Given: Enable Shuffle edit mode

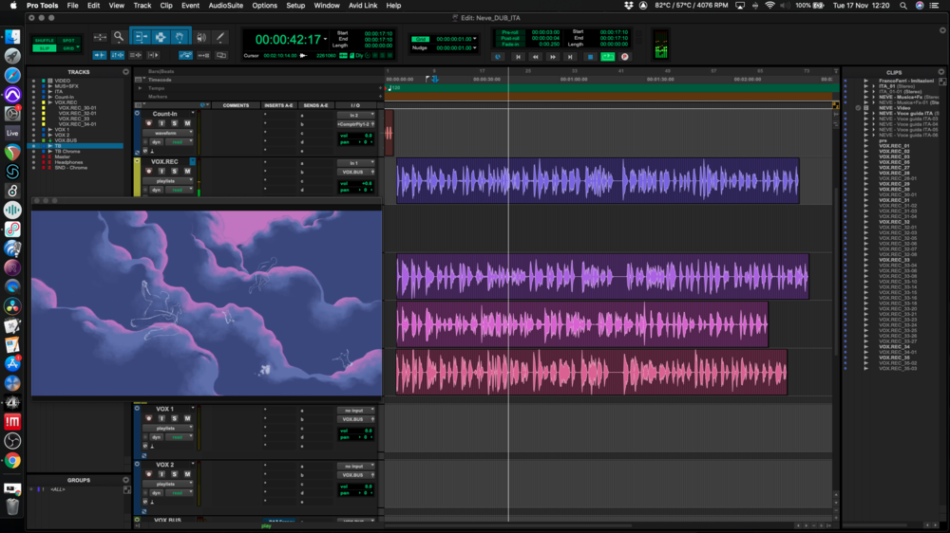Looking at the screenshot, I should (45, 41).
